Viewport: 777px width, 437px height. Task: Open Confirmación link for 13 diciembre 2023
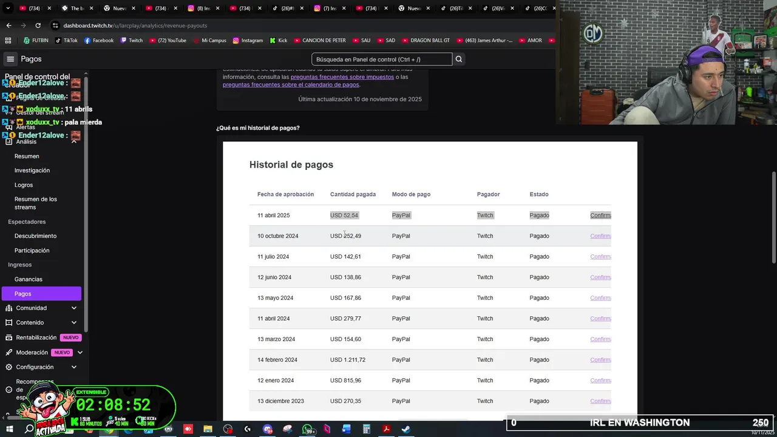600,401
